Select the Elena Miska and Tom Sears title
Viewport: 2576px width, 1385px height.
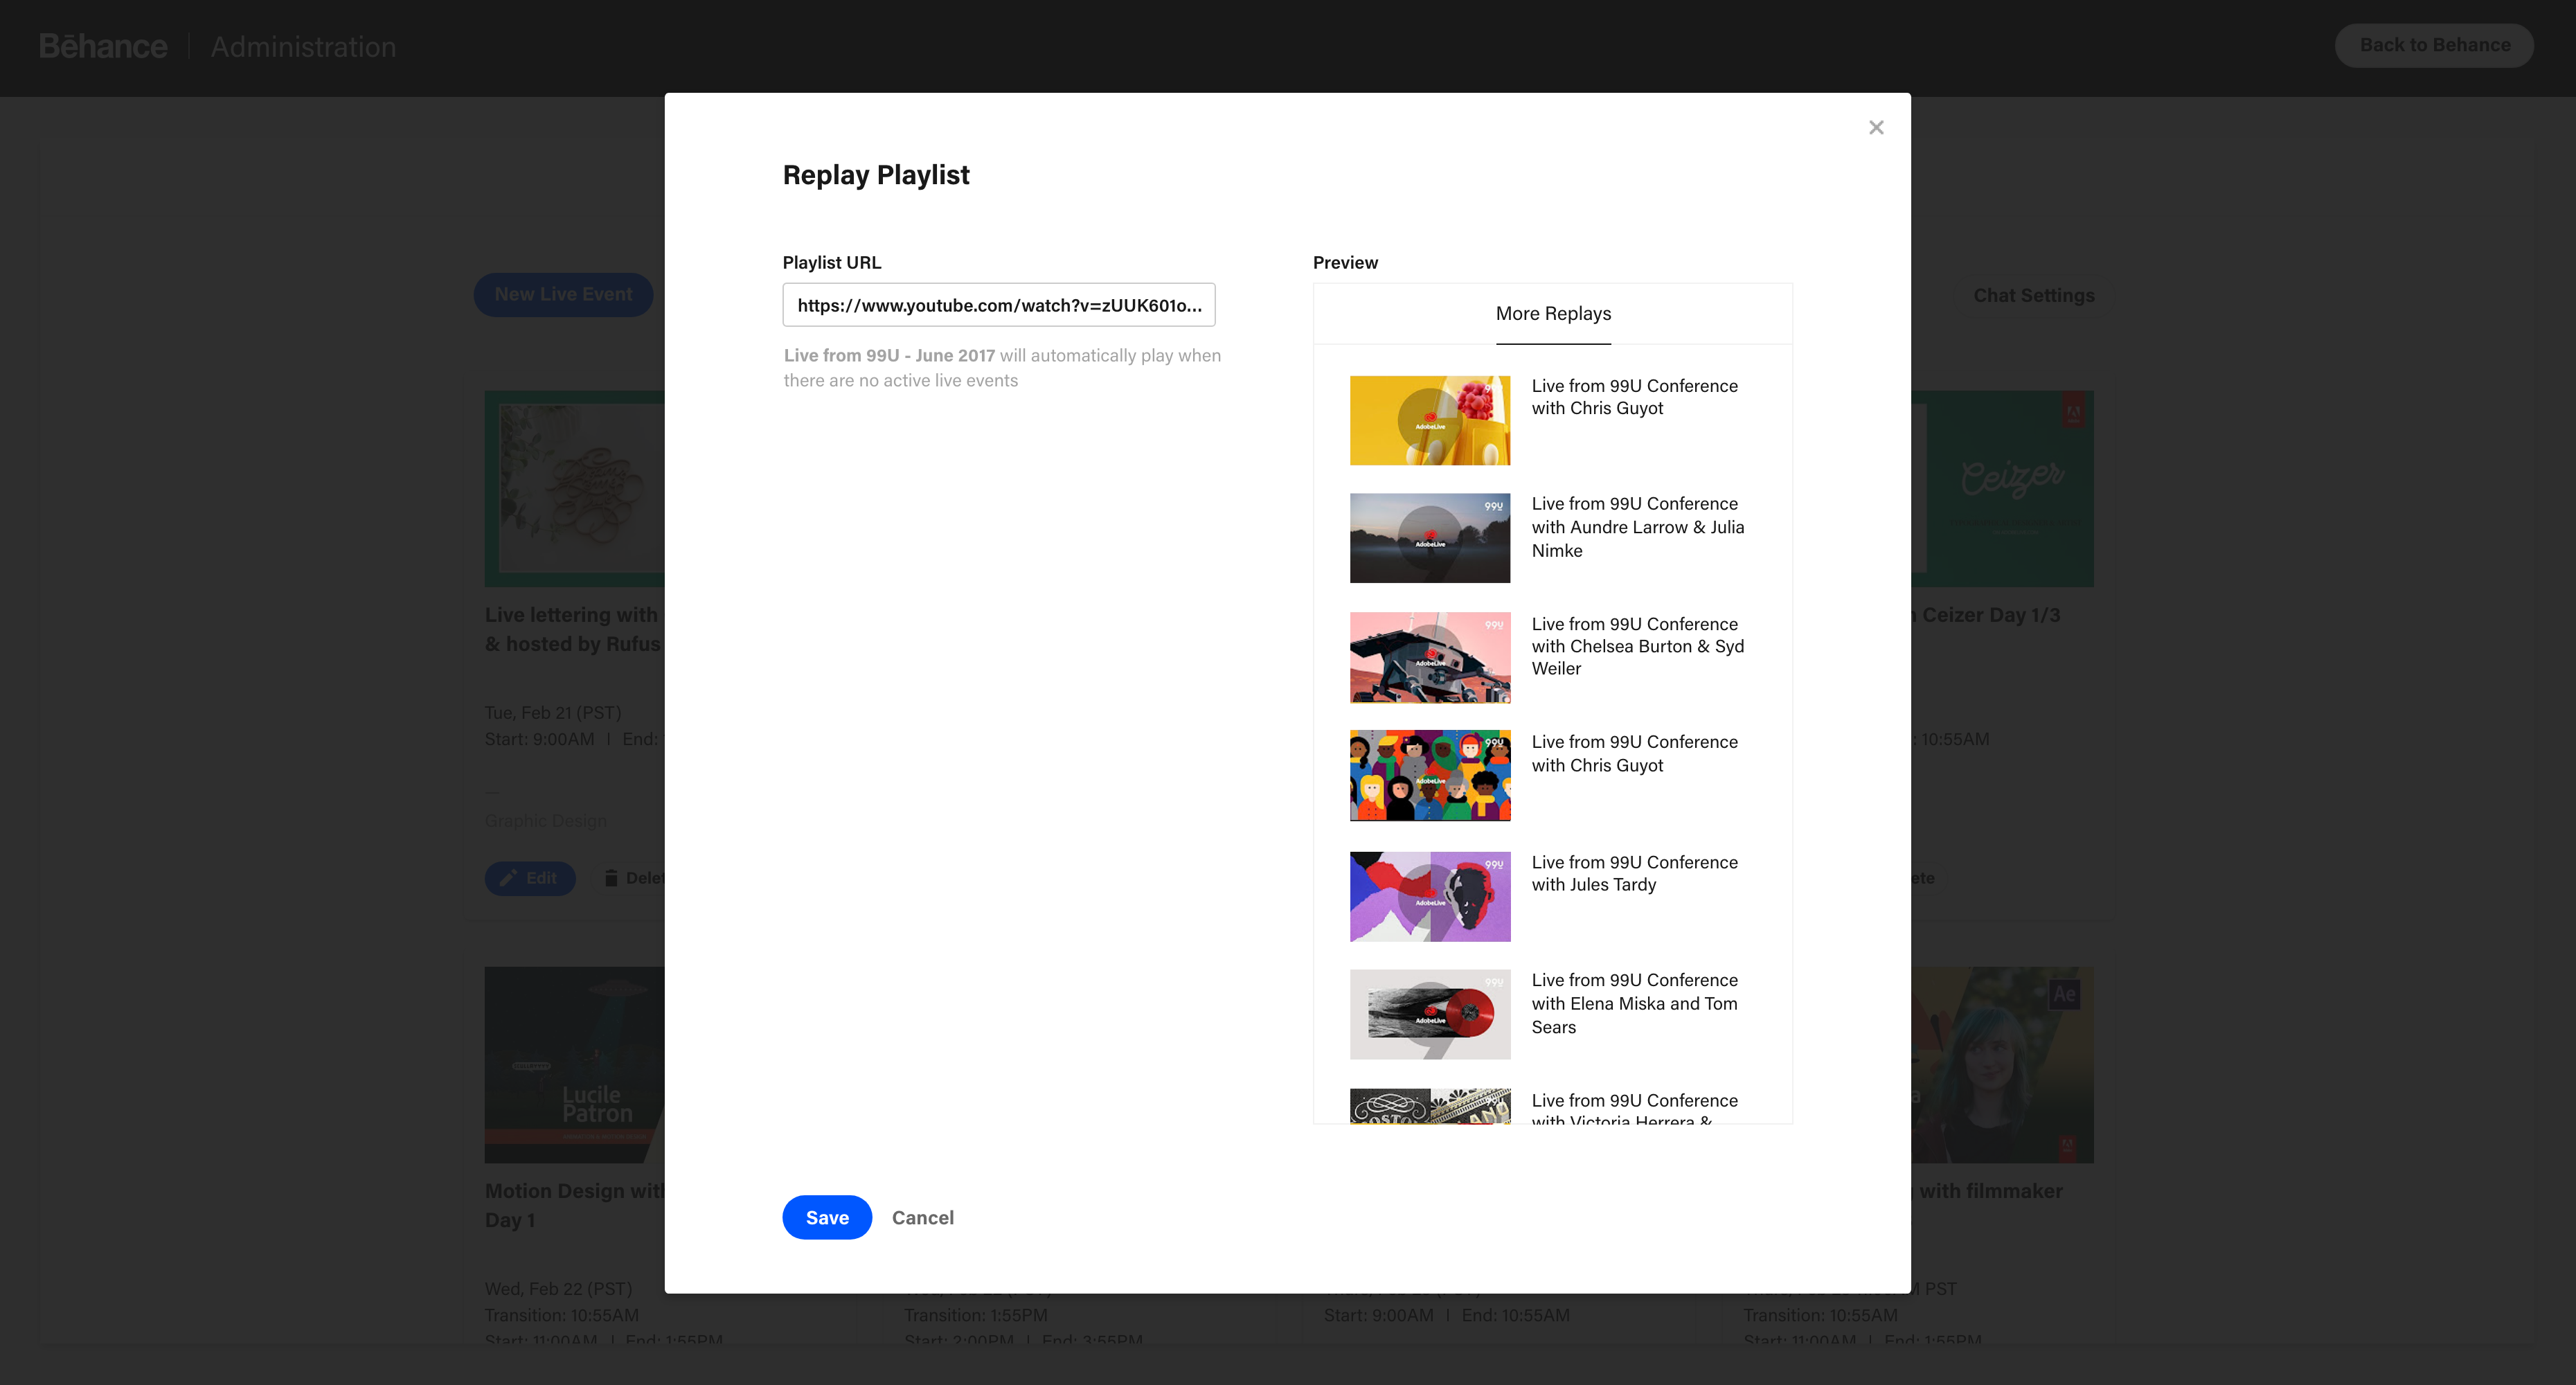pos(1634,1003)
